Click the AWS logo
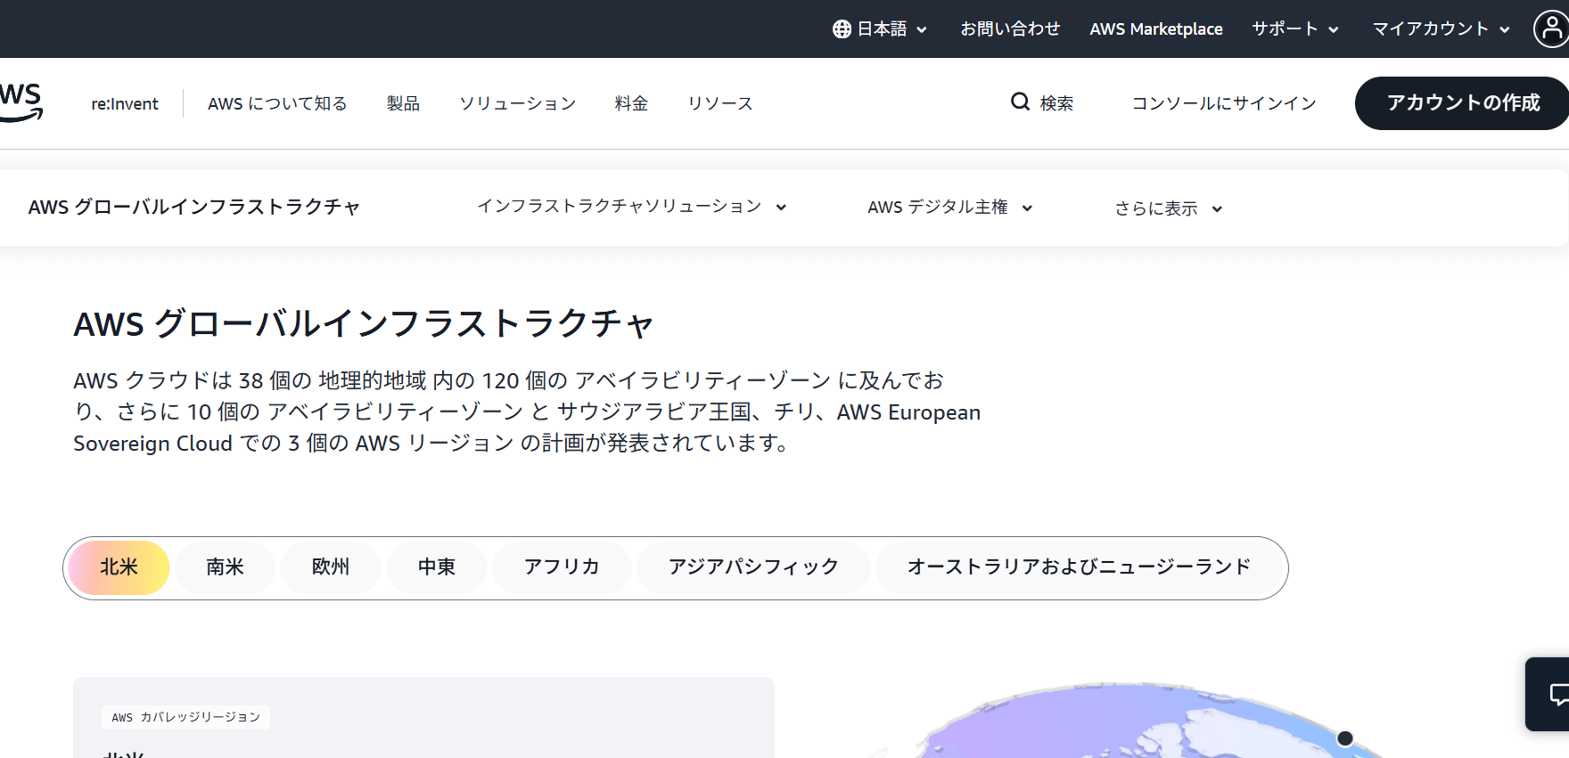Viewport: 1569px width, 758px height. tap(20, 102)
